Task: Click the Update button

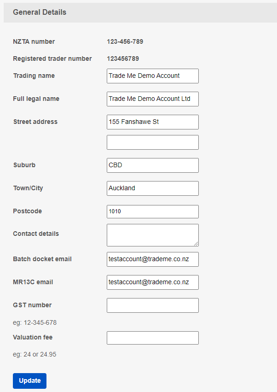Action: [x=29, y=380]
